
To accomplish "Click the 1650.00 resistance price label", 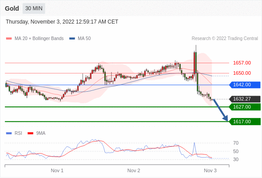I will (242, 73).
